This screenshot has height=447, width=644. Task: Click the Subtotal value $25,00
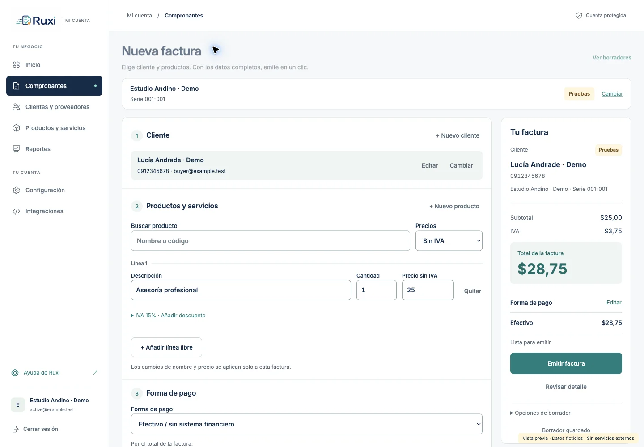pyautogui.click(x=611, y=218)
